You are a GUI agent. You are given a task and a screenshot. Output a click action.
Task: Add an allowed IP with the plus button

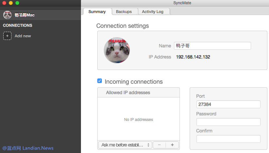172,145
